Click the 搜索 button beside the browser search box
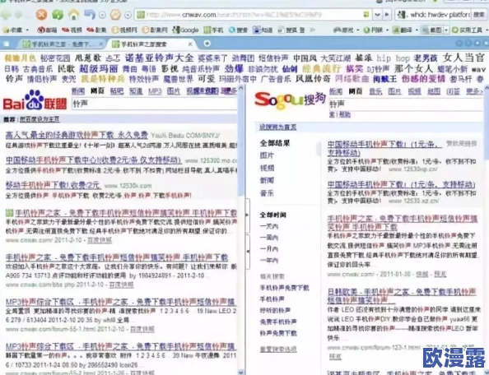 (x=479, y=14)
